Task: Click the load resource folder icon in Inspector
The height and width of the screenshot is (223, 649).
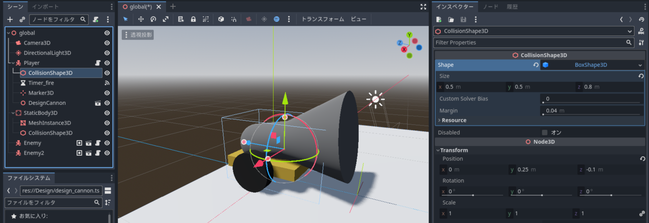Action: pos(451,19)
